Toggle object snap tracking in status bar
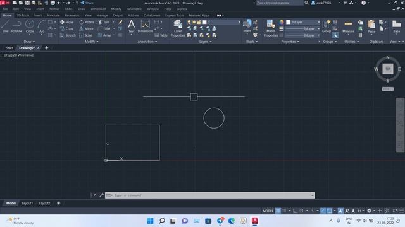 point(323,211)
